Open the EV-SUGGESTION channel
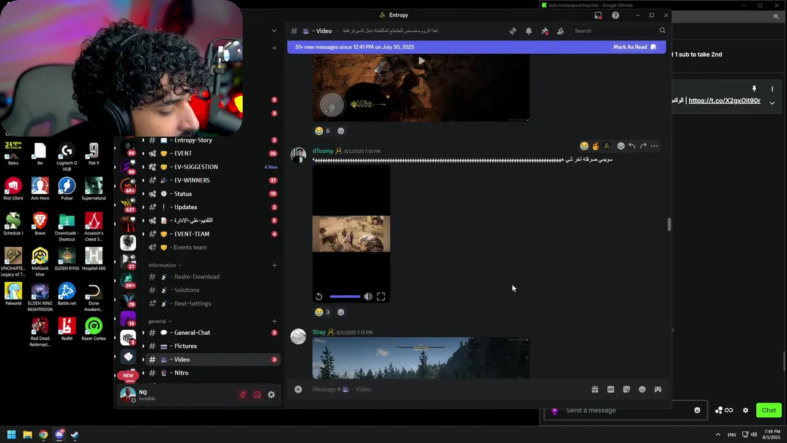This screenshot has height=443, width=787. coord(213,167)
